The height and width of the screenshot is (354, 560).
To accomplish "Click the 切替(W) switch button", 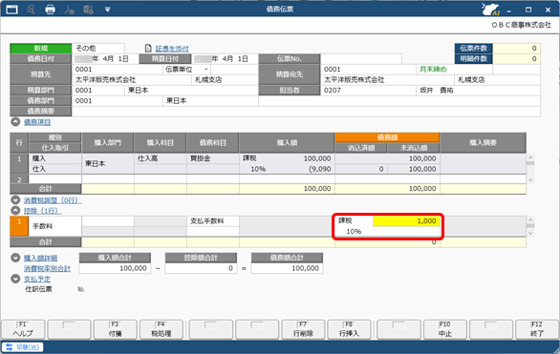I will pos(22,347).
